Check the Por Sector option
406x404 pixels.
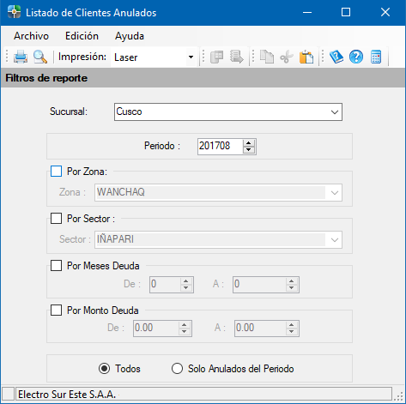point(56,219)
